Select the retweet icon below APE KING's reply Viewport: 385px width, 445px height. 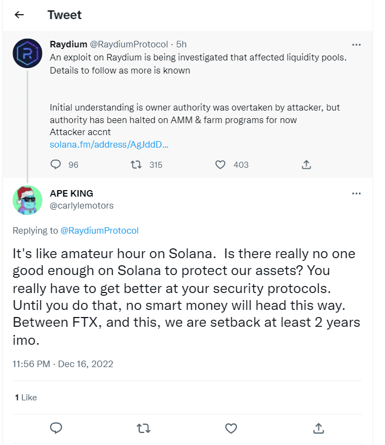143,429
